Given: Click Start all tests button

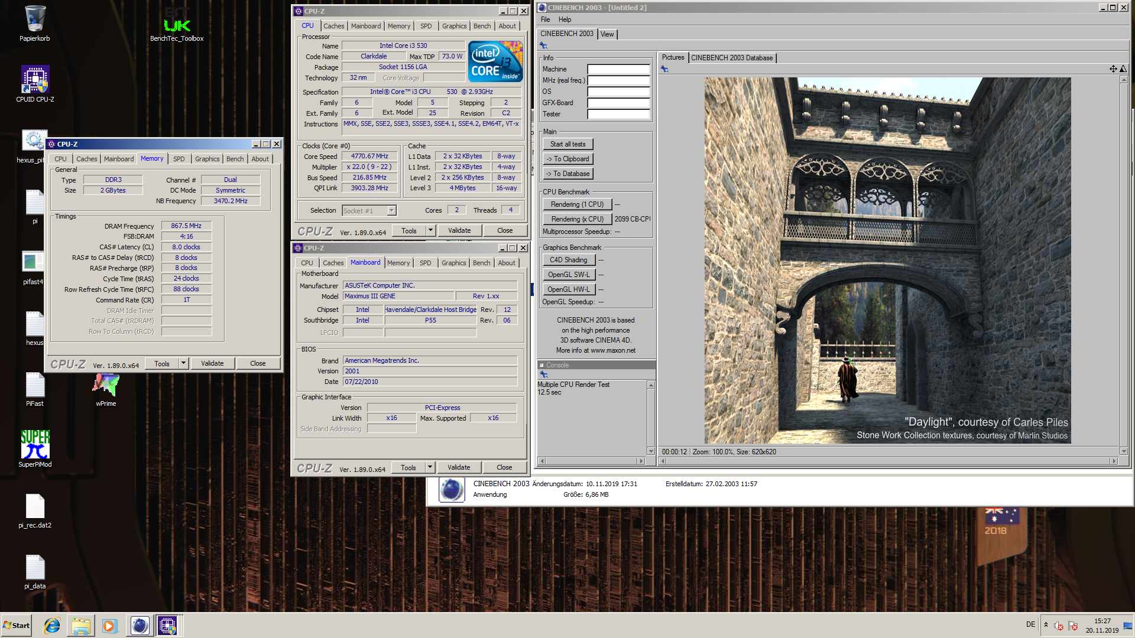Looking at the screenshot, I should (x=567, y=144).
